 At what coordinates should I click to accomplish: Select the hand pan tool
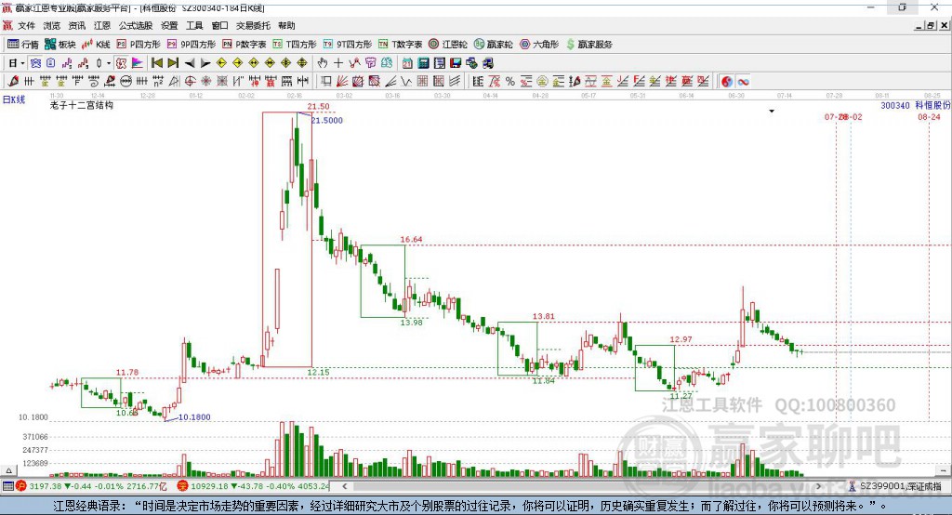(323, 63)
